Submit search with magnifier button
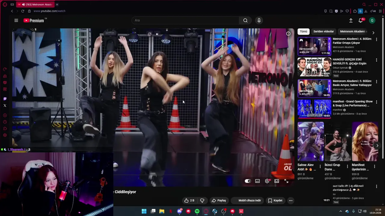This screenshot has width=385, height=216. click(245, 20)
